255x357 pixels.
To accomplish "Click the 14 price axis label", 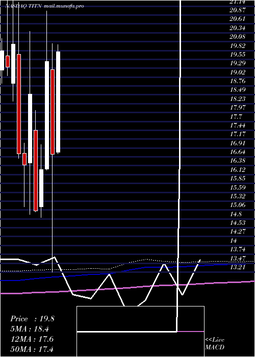I will (234, 240).
